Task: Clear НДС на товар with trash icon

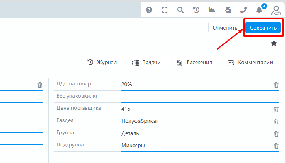Action: point(276,85)
